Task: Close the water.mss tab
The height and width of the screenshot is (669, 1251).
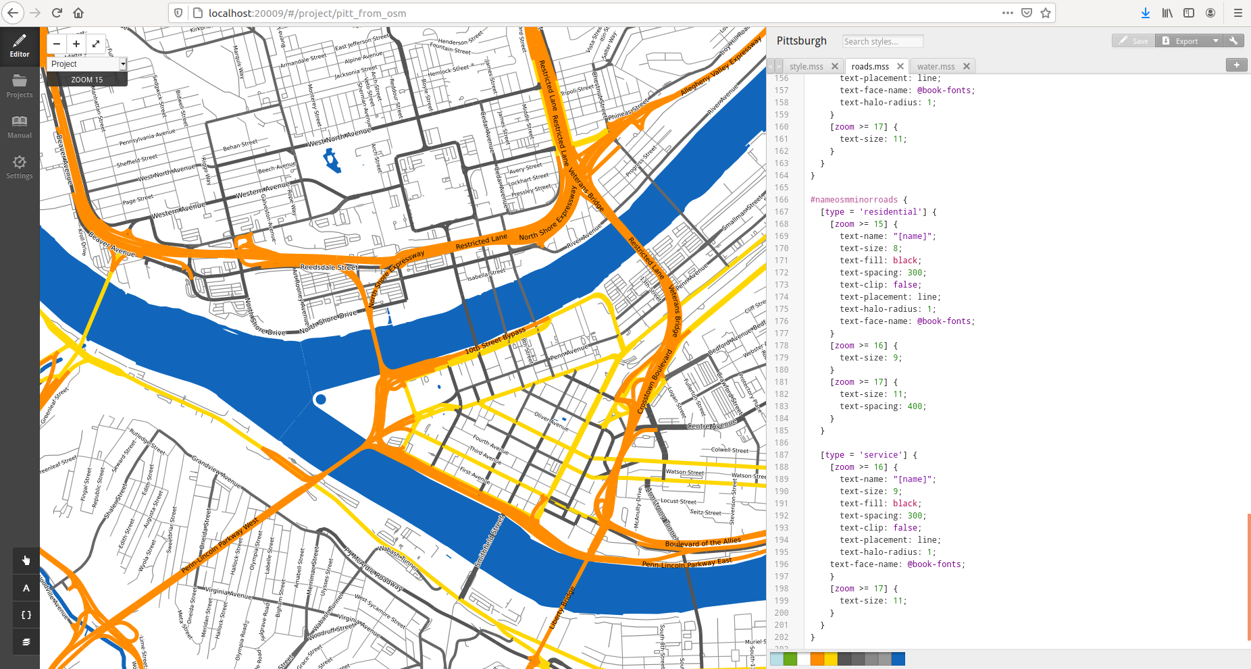Action: [967, 66]
